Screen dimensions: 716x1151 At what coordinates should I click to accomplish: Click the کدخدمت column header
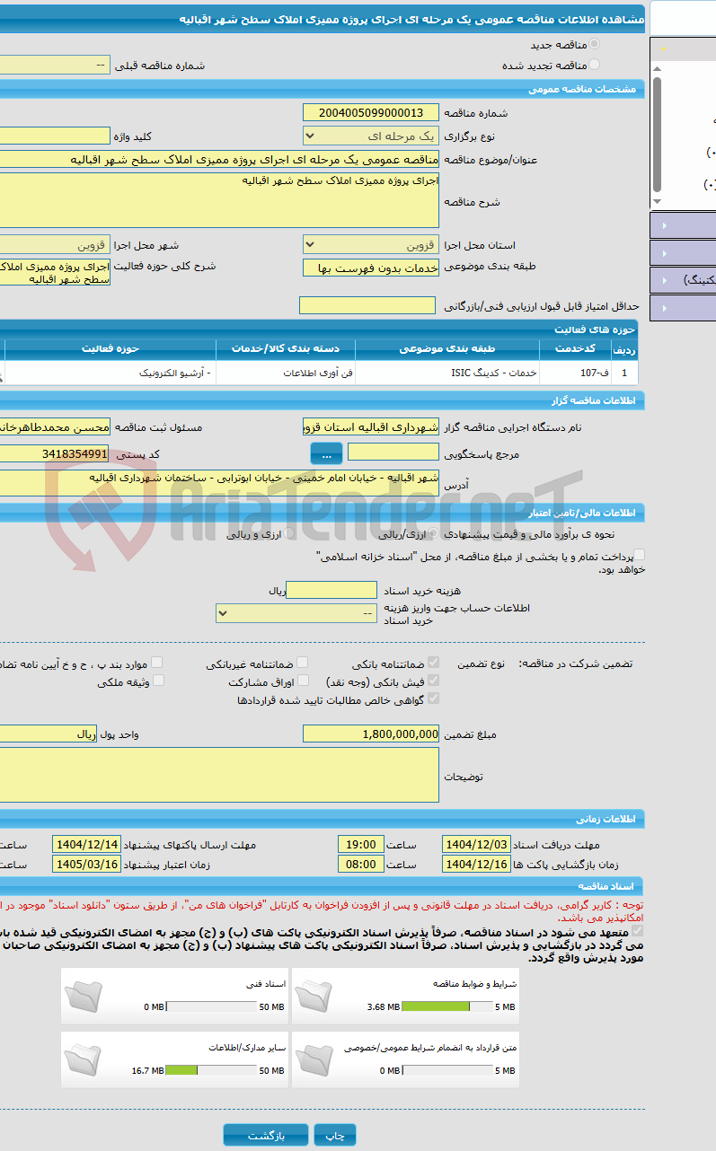pos(576,348)
